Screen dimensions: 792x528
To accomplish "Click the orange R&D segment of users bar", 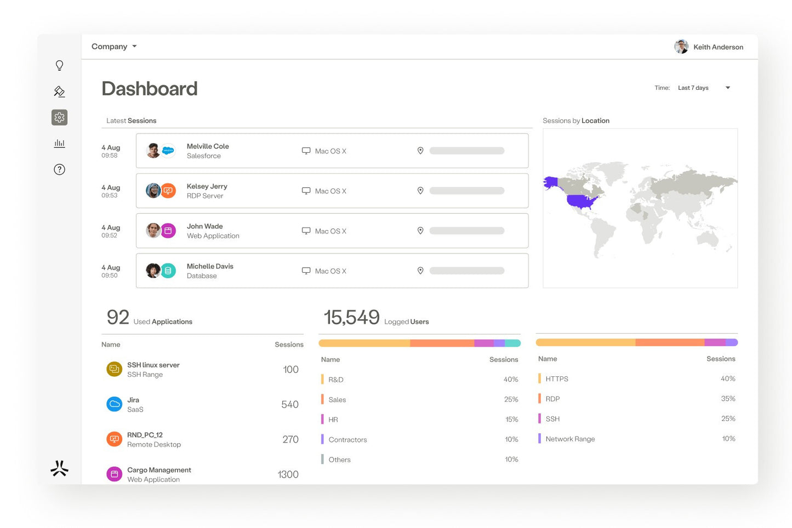I will [364, 343].
